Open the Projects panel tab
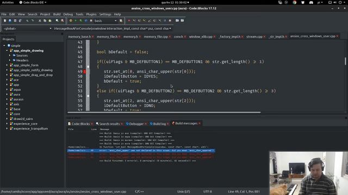Viewport: 348px width, 195px height. (8, 39)
